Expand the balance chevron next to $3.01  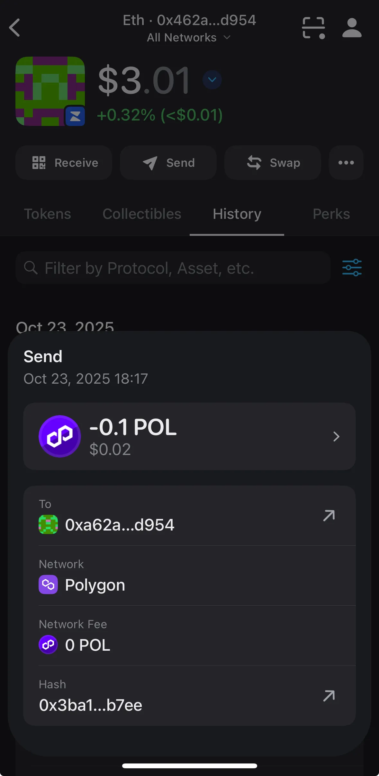212,80
